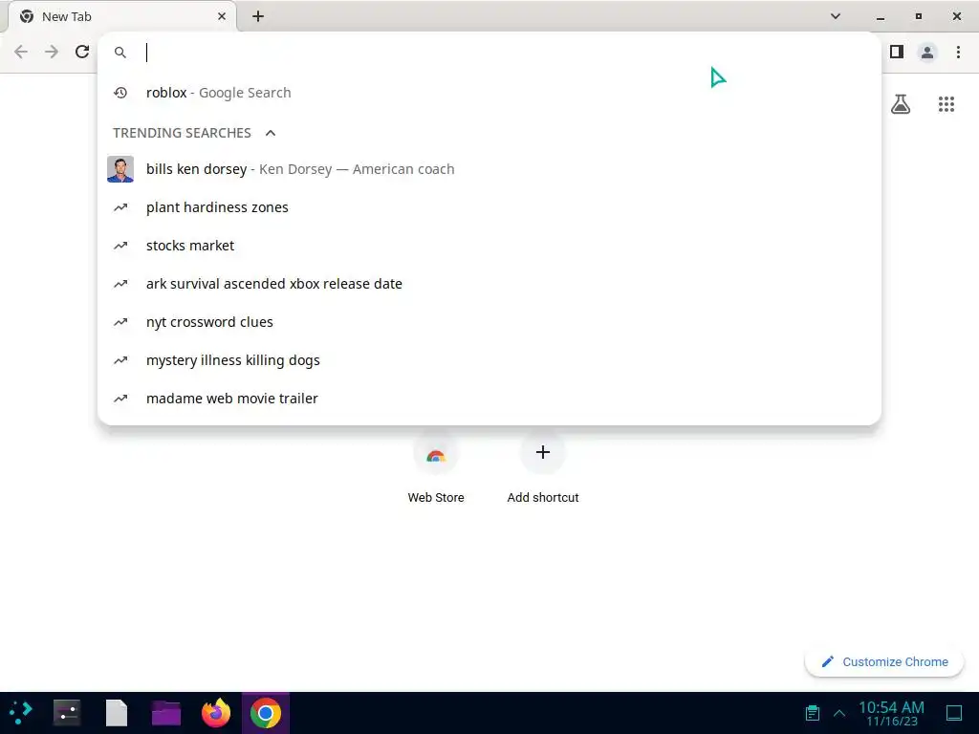Screen dimensions: 979x734
Task: Open a new tab with the plus button
Action: click(258, 16)
